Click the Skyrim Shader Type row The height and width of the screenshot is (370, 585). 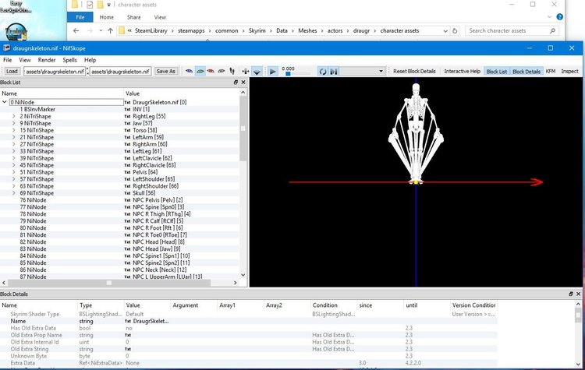click(x=248, y=314)
